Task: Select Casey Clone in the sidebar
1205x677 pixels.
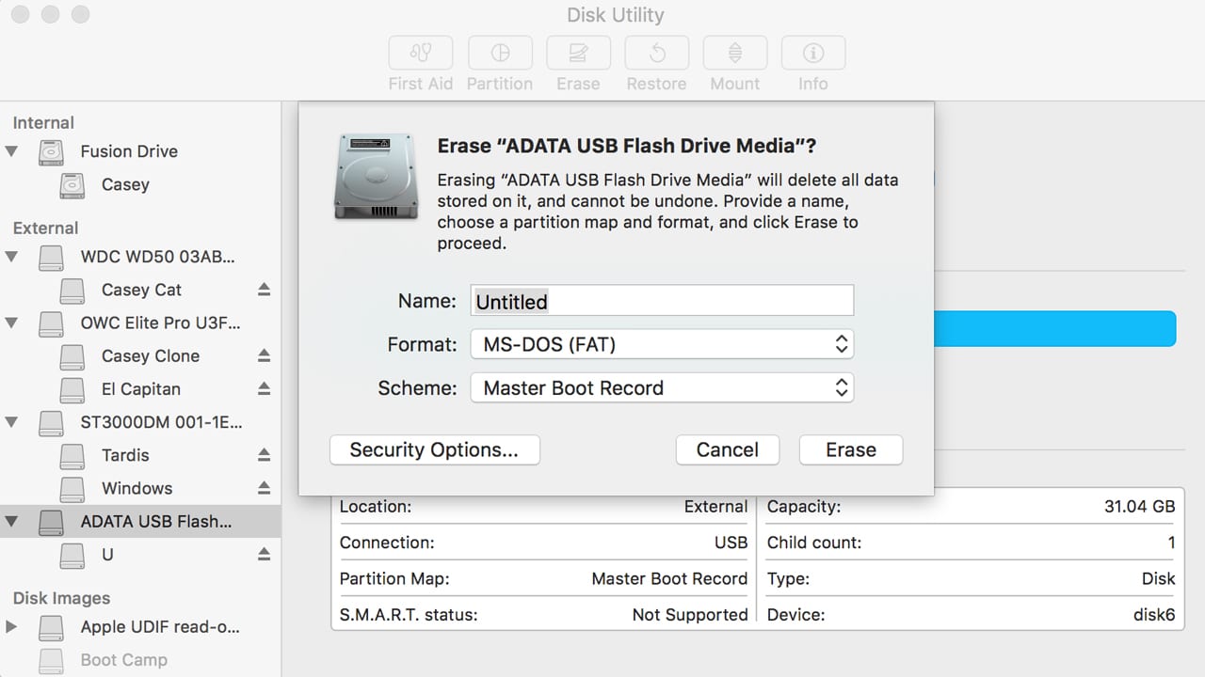Action: 150,355
